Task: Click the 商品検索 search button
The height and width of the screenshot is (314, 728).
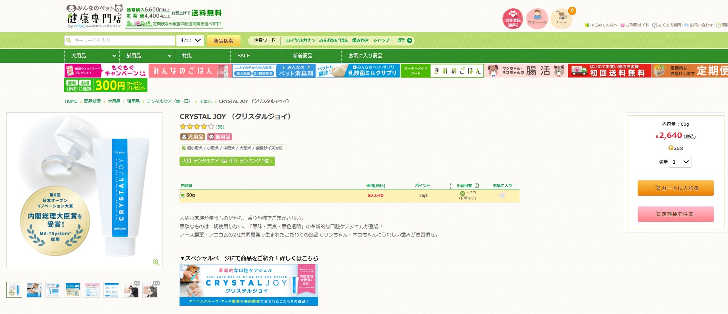Action: 223,40
